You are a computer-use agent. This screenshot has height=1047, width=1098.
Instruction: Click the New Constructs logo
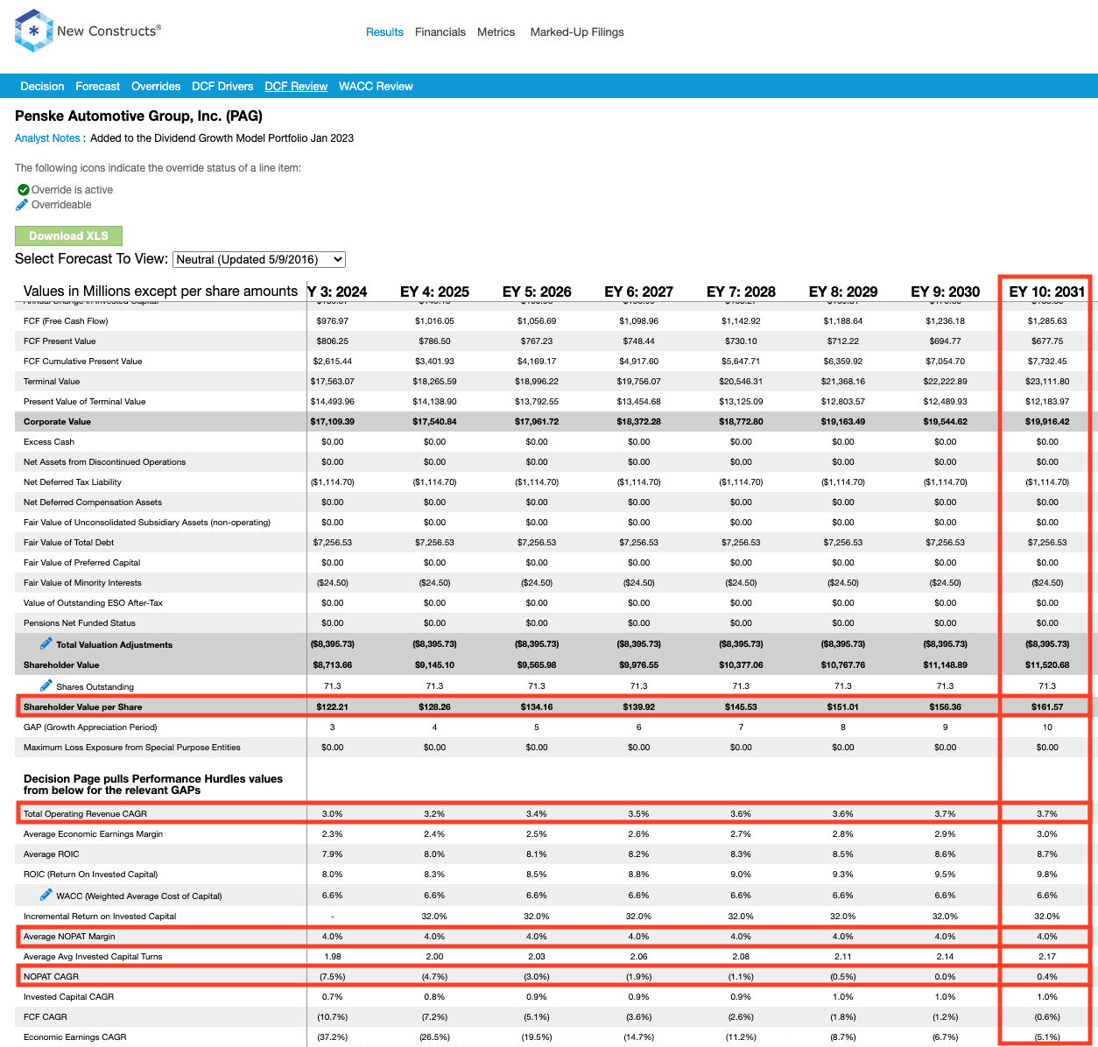88,31
